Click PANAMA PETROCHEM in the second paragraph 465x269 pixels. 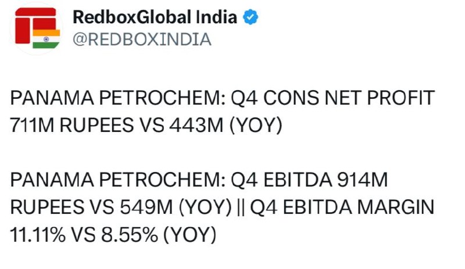(x=118, y=180)
